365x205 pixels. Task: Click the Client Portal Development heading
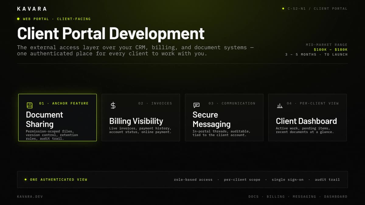tap(111, 33)
